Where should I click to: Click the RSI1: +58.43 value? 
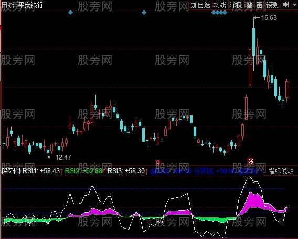[x=41, y=171]
